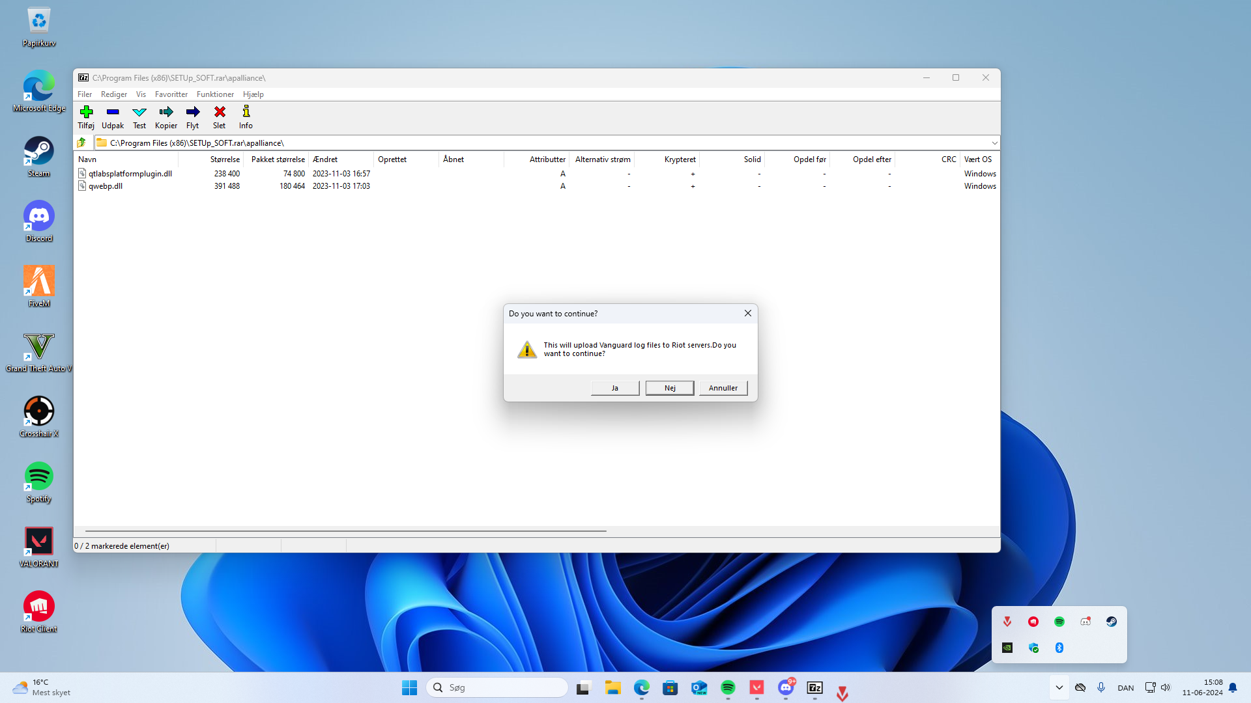
Task: Open 7-Zip from the taskbar
Action: click(x=814, y=687)
